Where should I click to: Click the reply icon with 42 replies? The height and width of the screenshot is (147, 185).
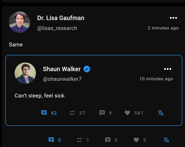[44, 113]
